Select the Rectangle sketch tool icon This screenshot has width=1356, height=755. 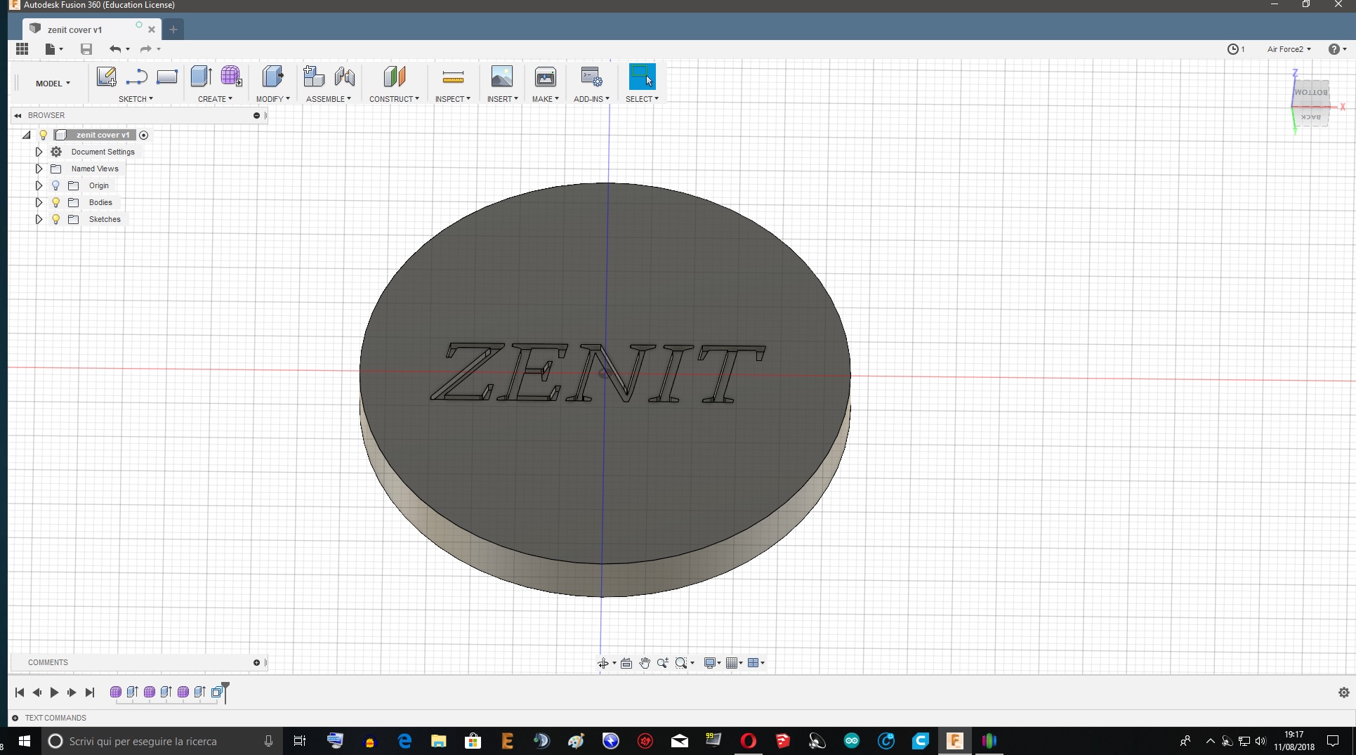point(167,77)
